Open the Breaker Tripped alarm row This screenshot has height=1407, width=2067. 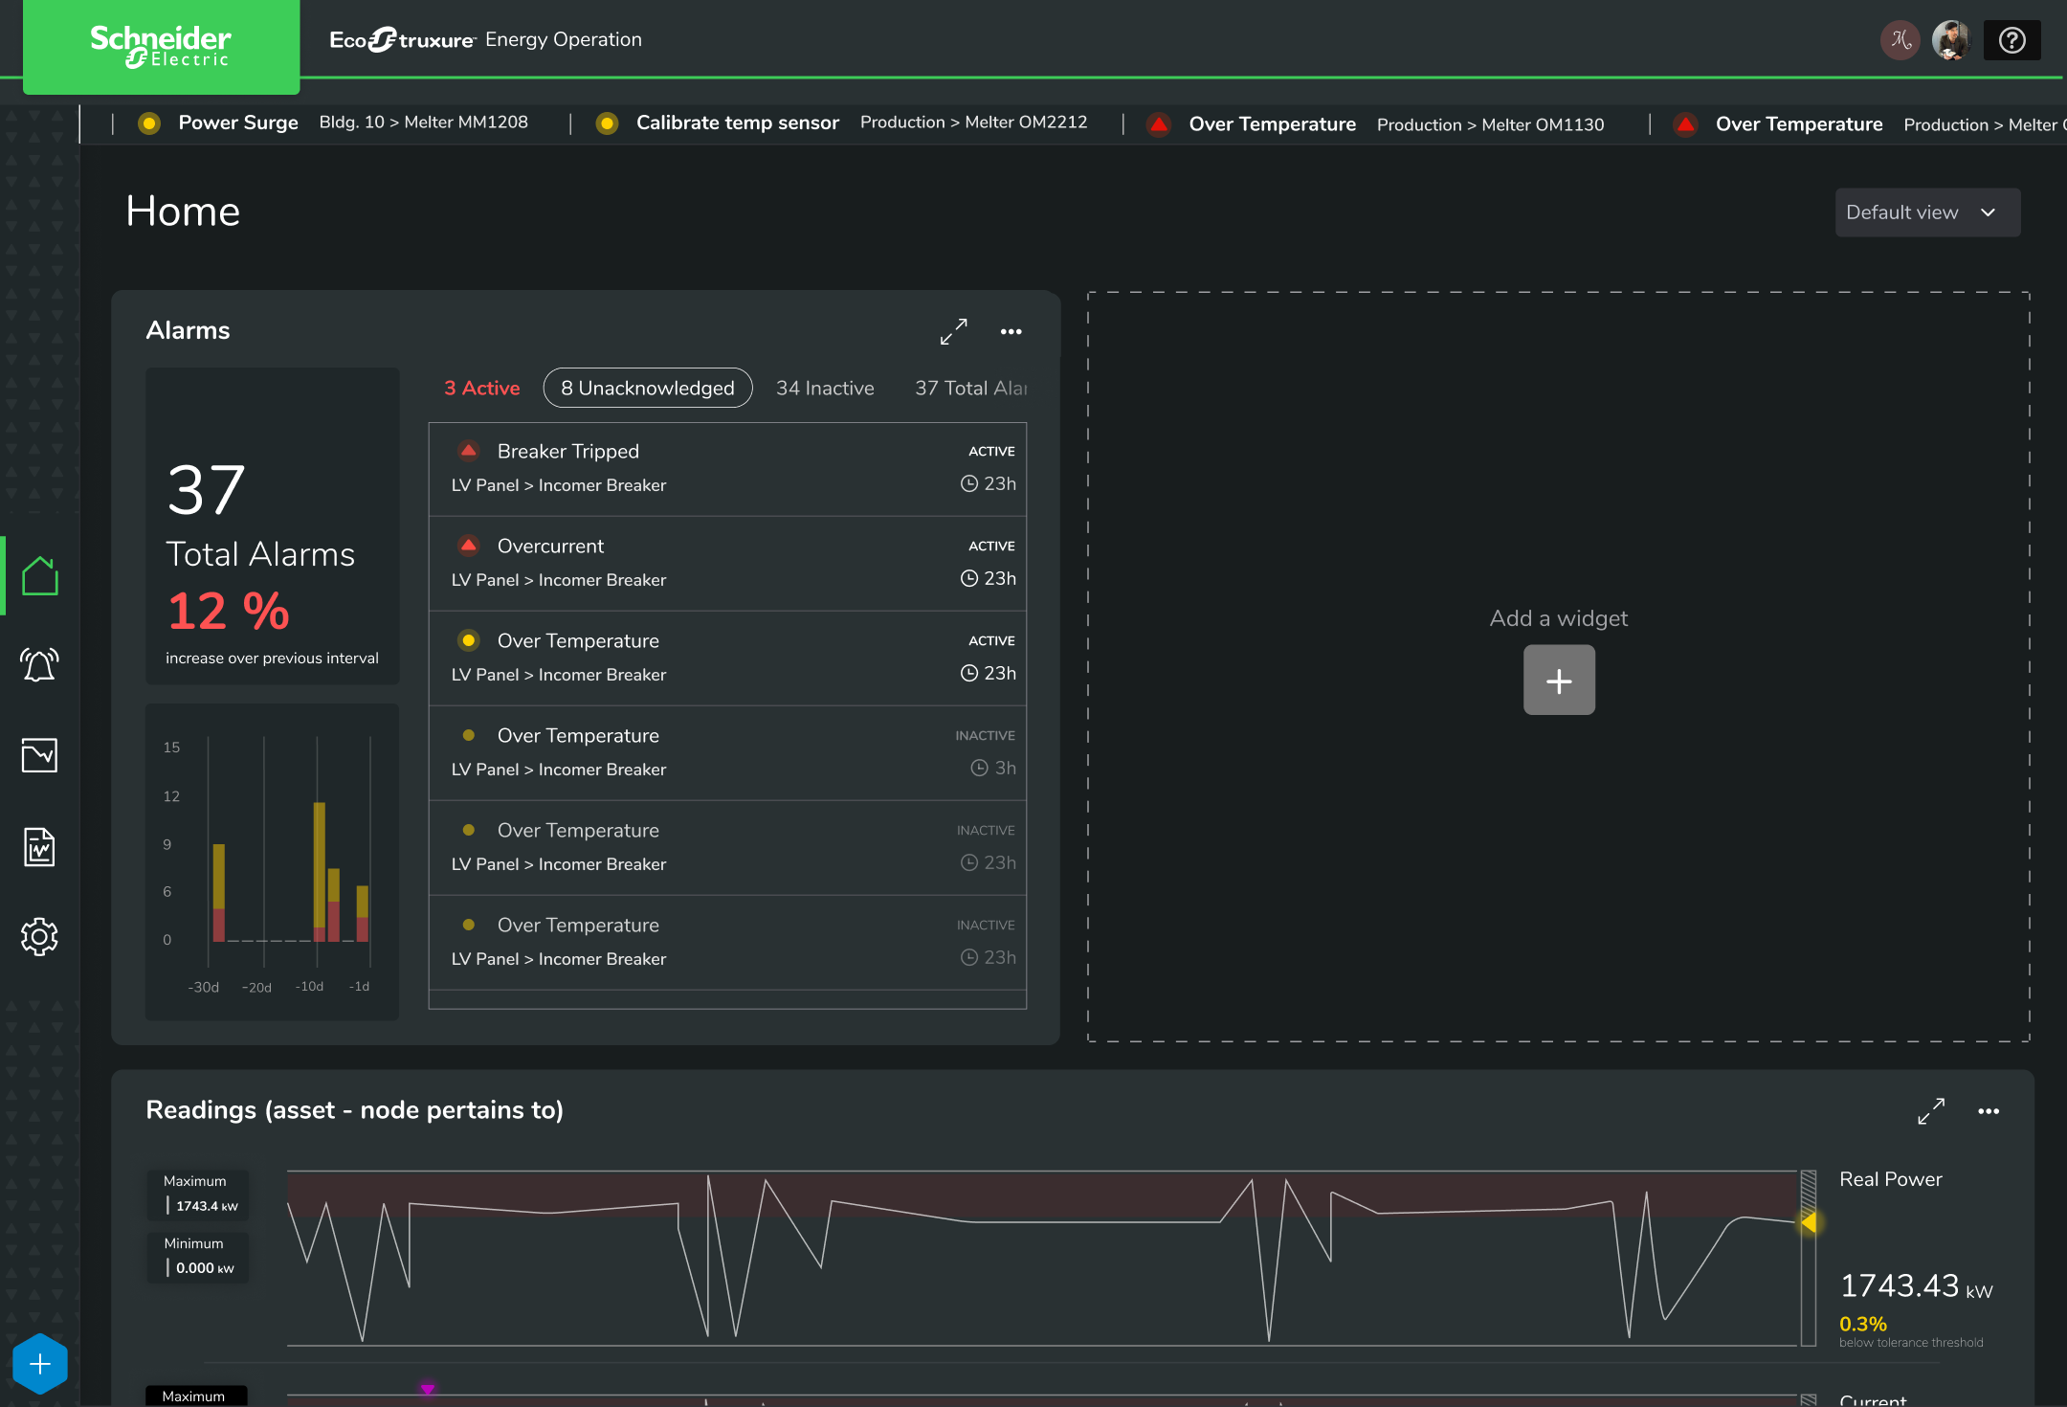[727, 469]
